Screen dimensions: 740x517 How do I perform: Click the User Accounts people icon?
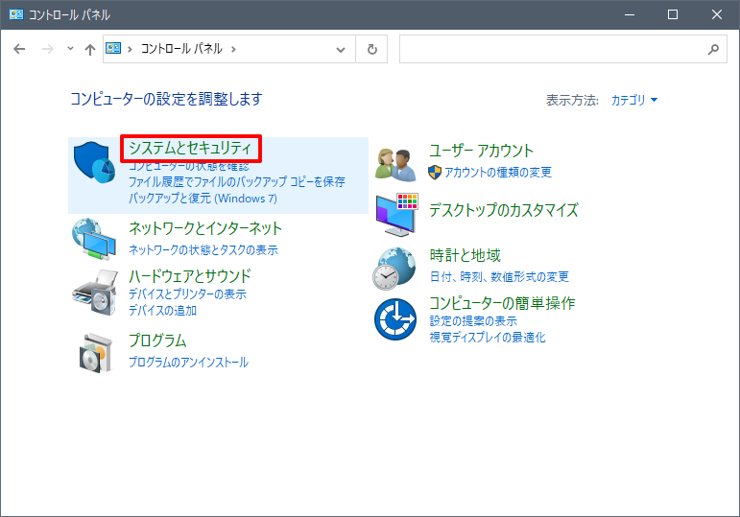[396, 165]
